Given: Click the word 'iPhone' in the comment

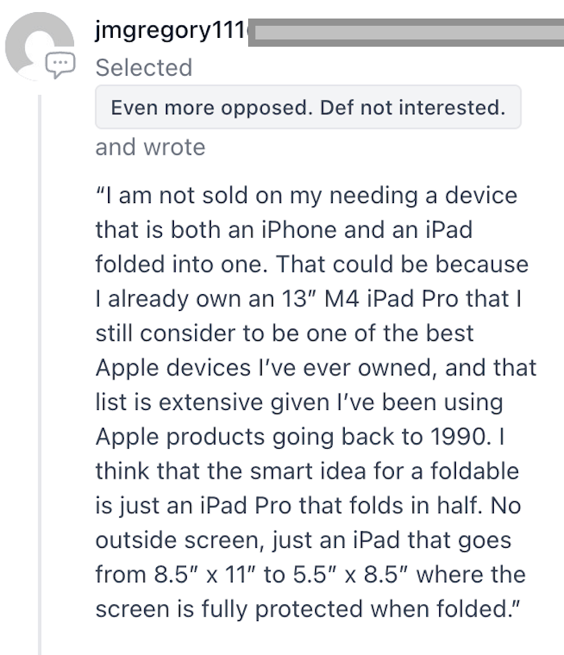Looking at the screenshot, I should pos(299,230).
